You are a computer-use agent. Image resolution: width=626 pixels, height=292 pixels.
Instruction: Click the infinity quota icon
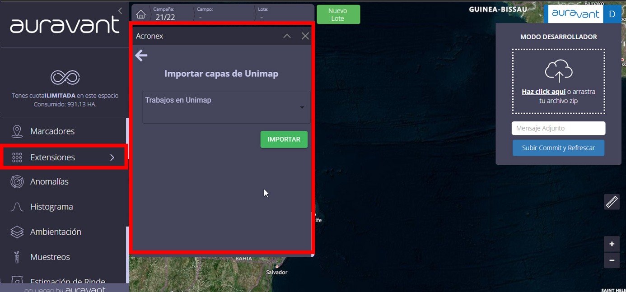pos(65,78)
